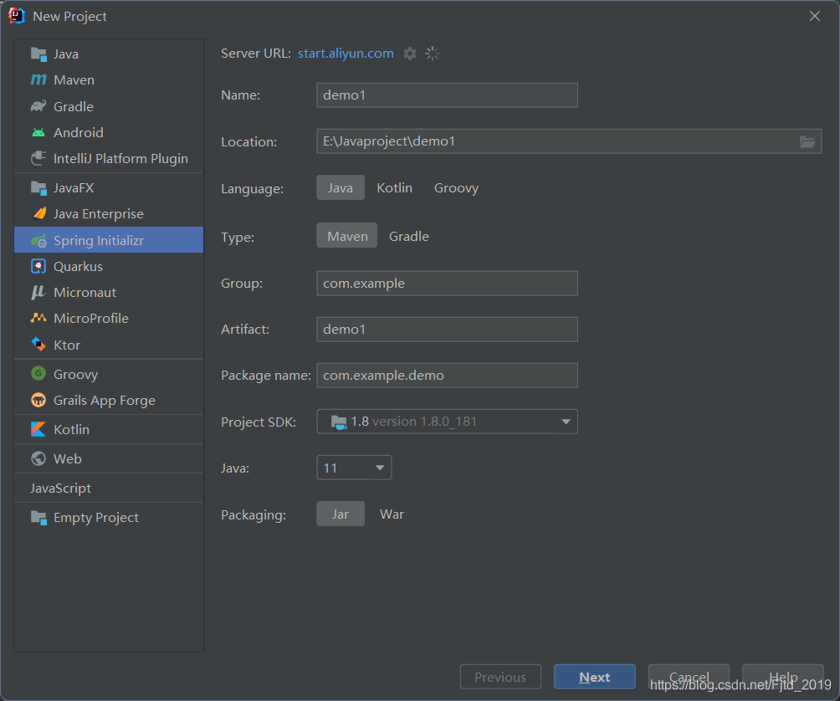This screenshot has width=840, height=701.
Task: Focus the Package name field
Action: pos(448,376)
